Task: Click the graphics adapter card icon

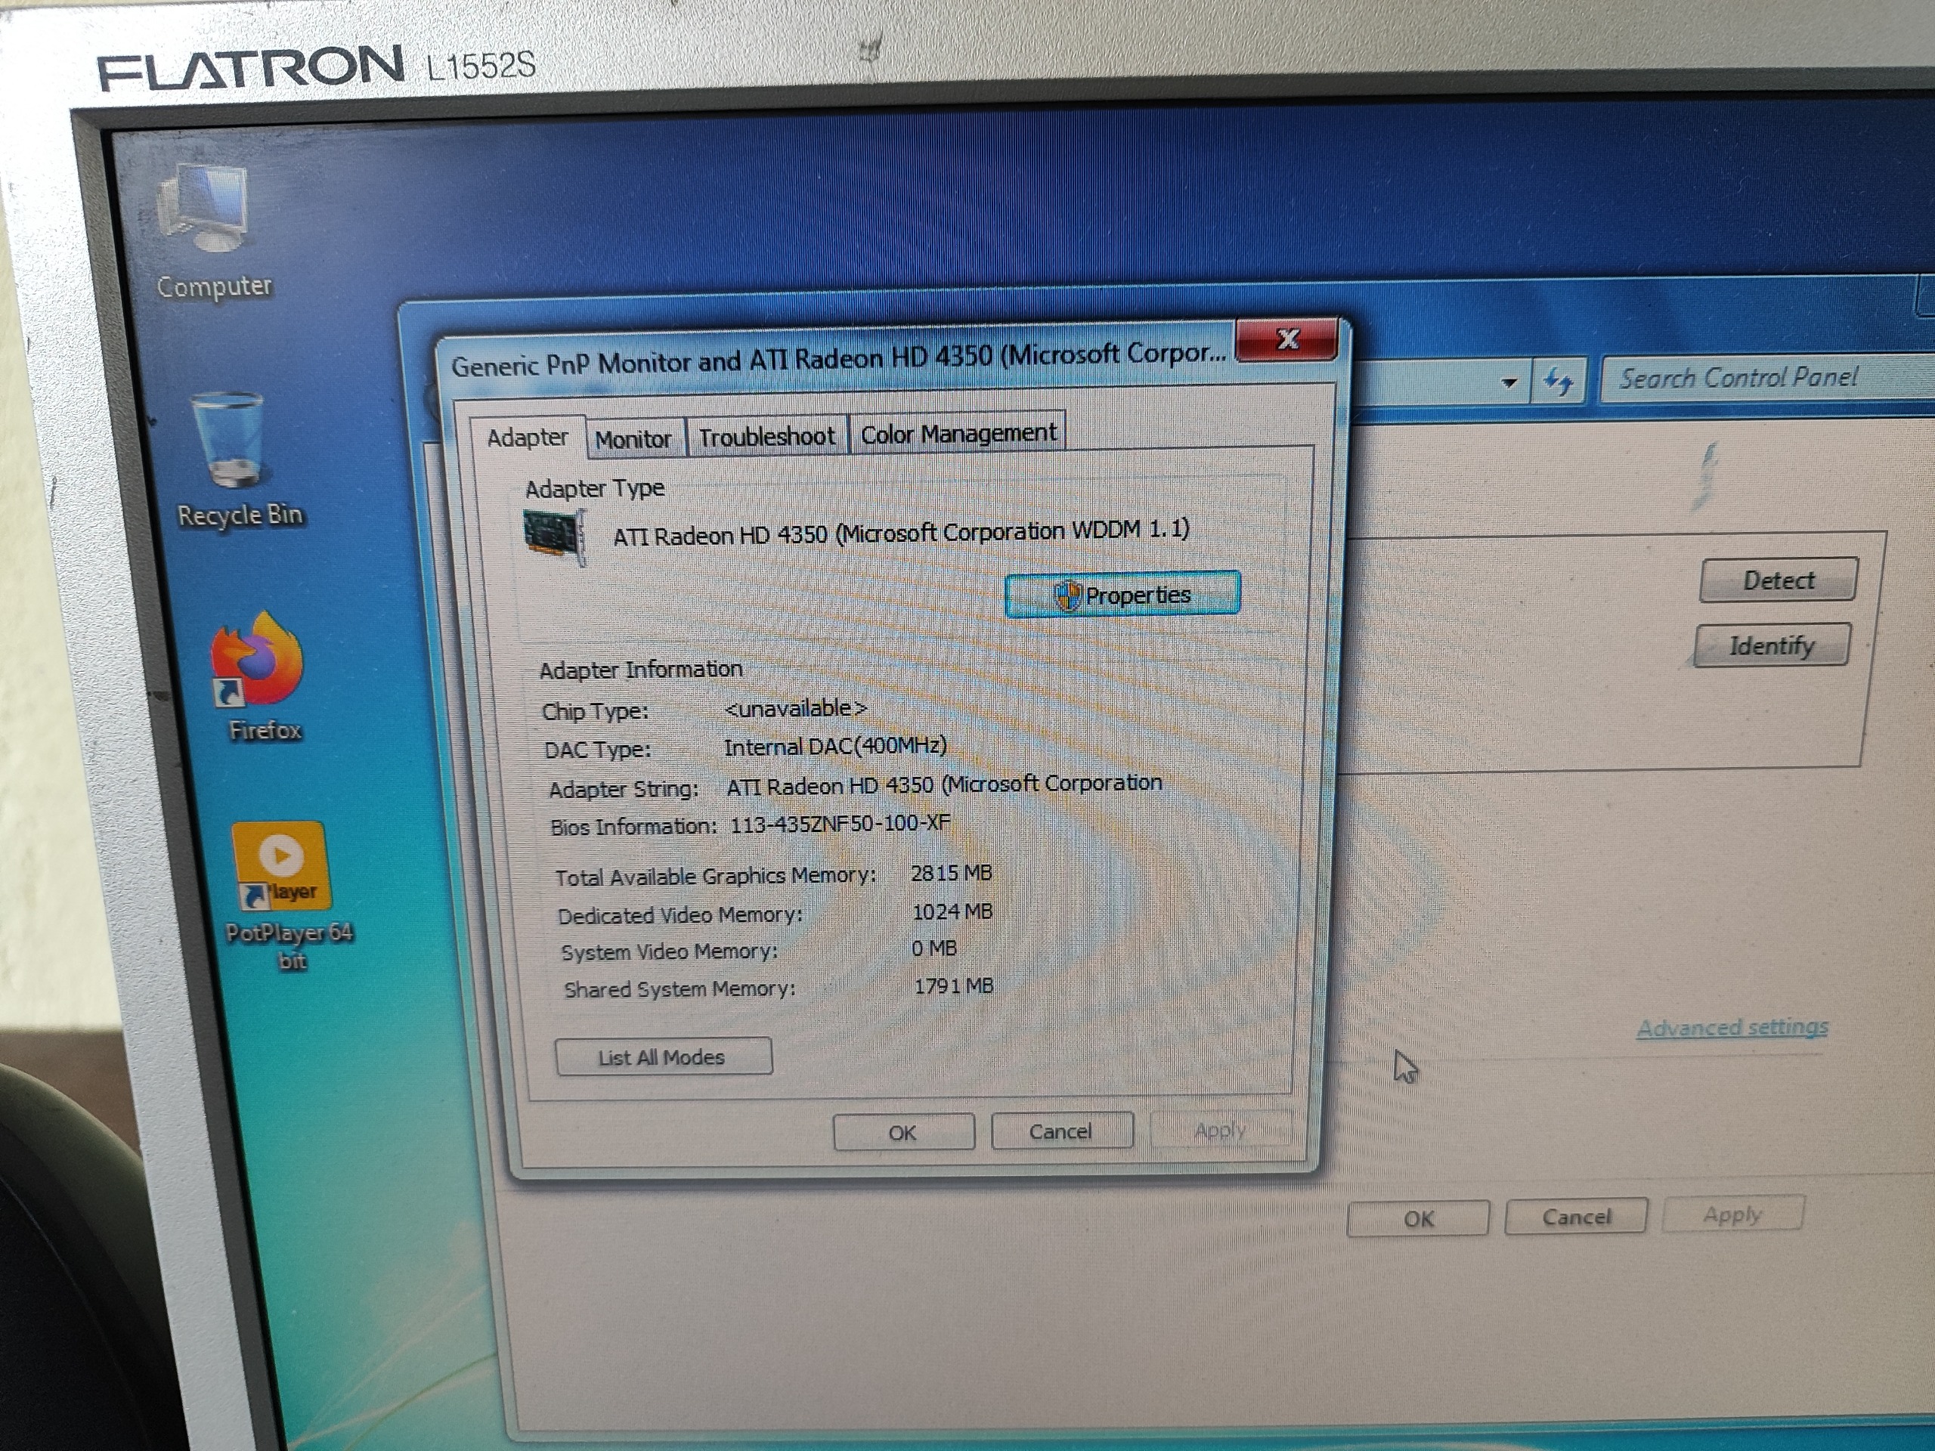Action: click(x=554, y=537)
